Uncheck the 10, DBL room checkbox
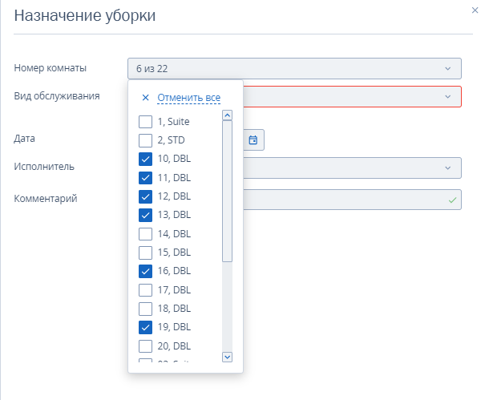This screenshot has width=485, height=400. point(145,159)
